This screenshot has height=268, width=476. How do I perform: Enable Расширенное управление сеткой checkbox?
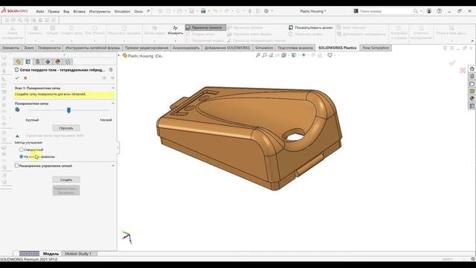click(16, 165)
